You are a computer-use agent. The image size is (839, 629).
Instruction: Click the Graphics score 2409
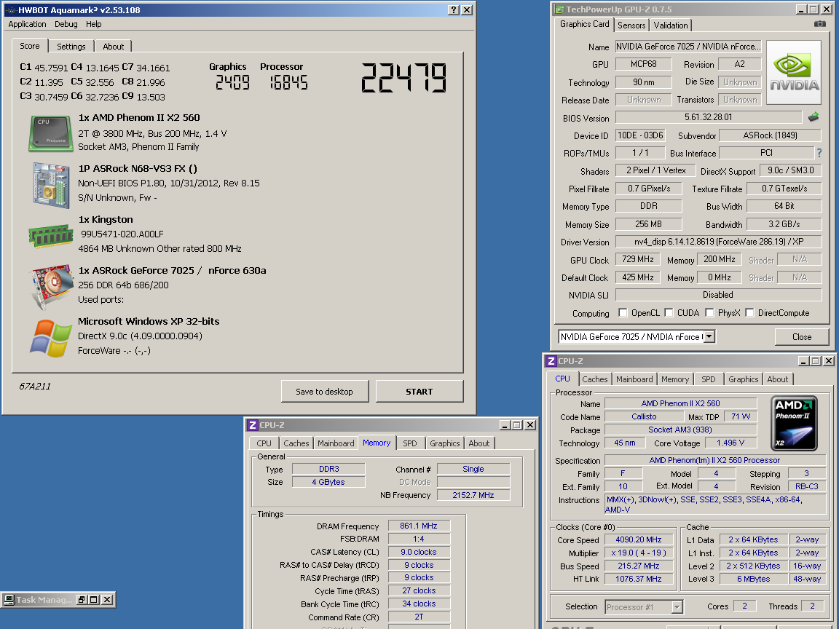tap(232, 82)
